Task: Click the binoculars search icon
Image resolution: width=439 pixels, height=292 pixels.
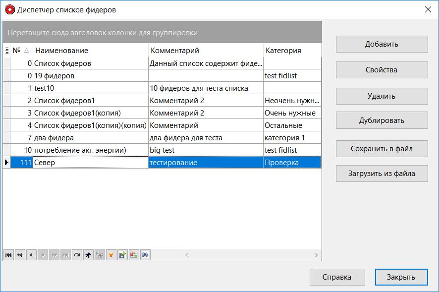Action: (x=145, y=255)
